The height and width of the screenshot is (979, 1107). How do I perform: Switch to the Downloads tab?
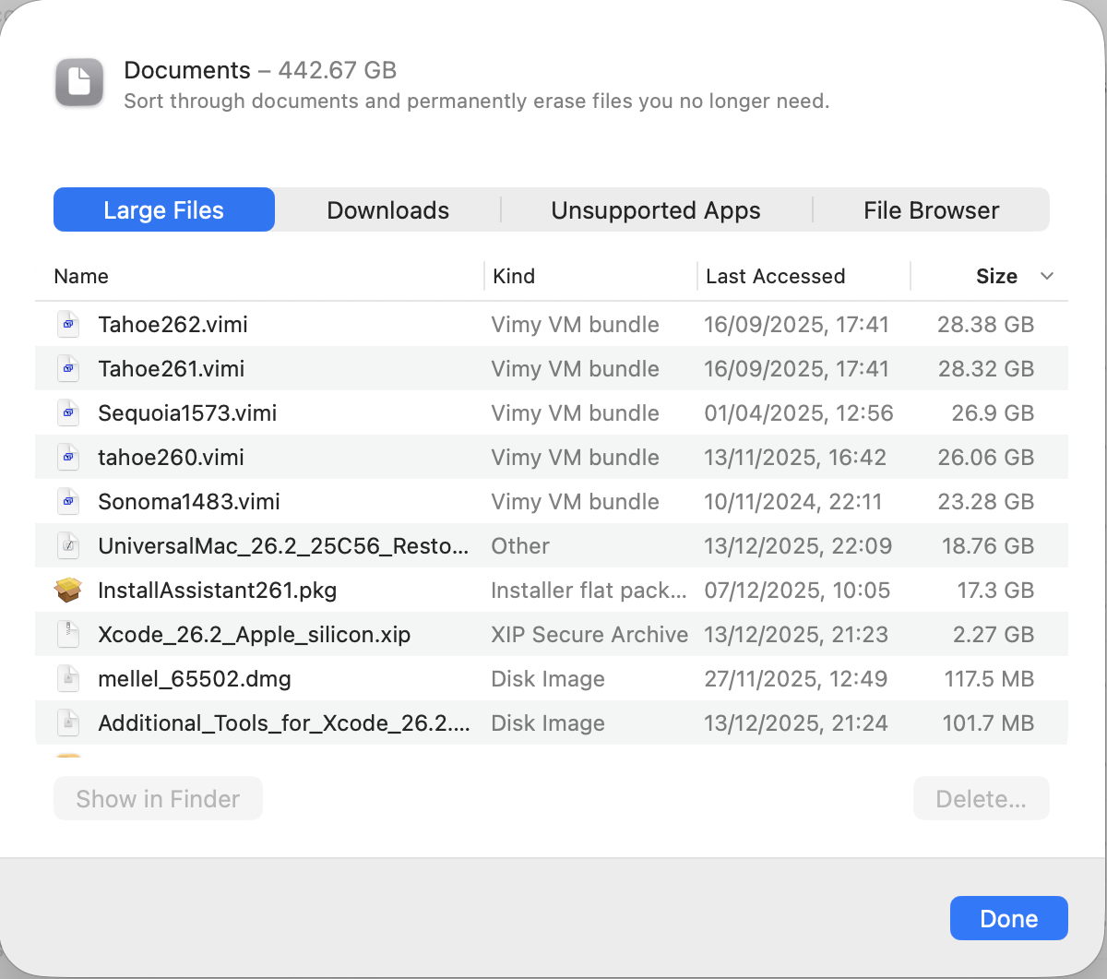click(387, 210)
